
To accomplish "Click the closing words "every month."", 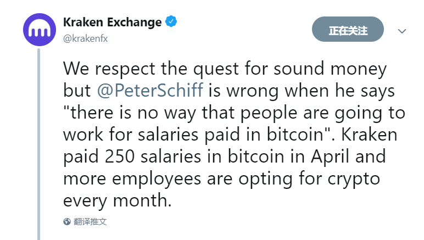I will (118, 200).
